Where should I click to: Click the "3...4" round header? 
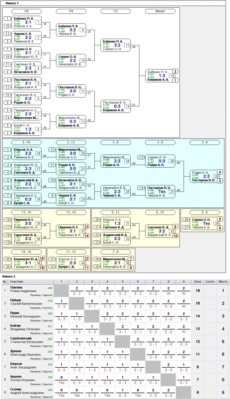[x=205, y=142]
